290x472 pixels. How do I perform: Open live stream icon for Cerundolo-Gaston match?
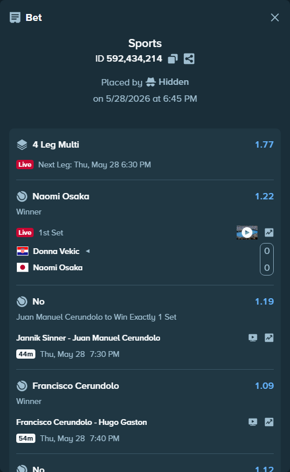tap(253, 422)
